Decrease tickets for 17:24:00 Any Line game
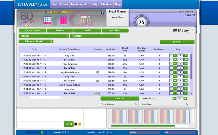This screenshot has width=218, height=135. click(x=175, y=55)
